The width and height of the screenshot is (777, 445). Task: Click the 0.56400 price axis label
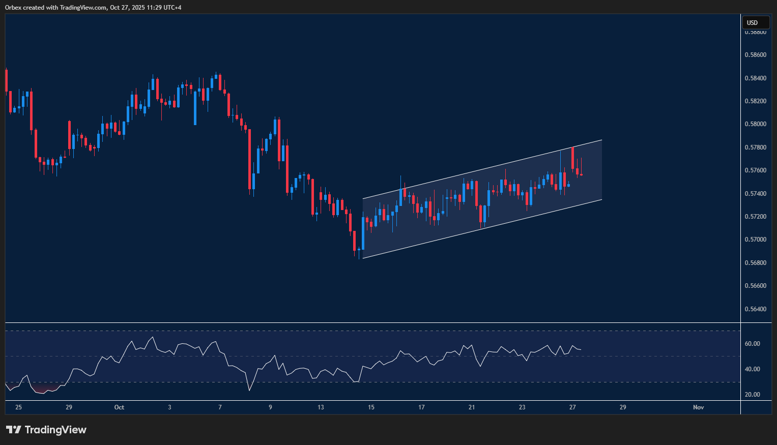tap(755, 309)
